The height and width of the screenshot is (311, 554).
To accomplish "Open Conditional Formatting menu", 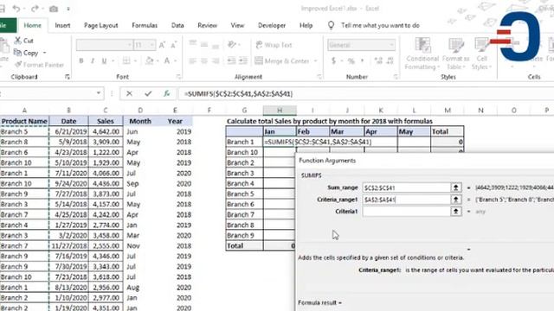I will click(x=422, y=54).
